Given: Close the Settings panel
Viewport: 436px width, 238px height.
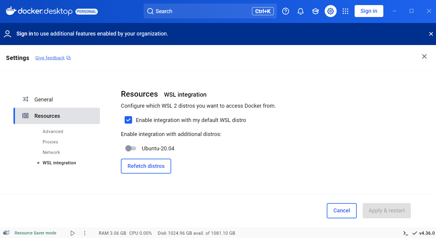Looking at the screenshot, I should [424, 56].
